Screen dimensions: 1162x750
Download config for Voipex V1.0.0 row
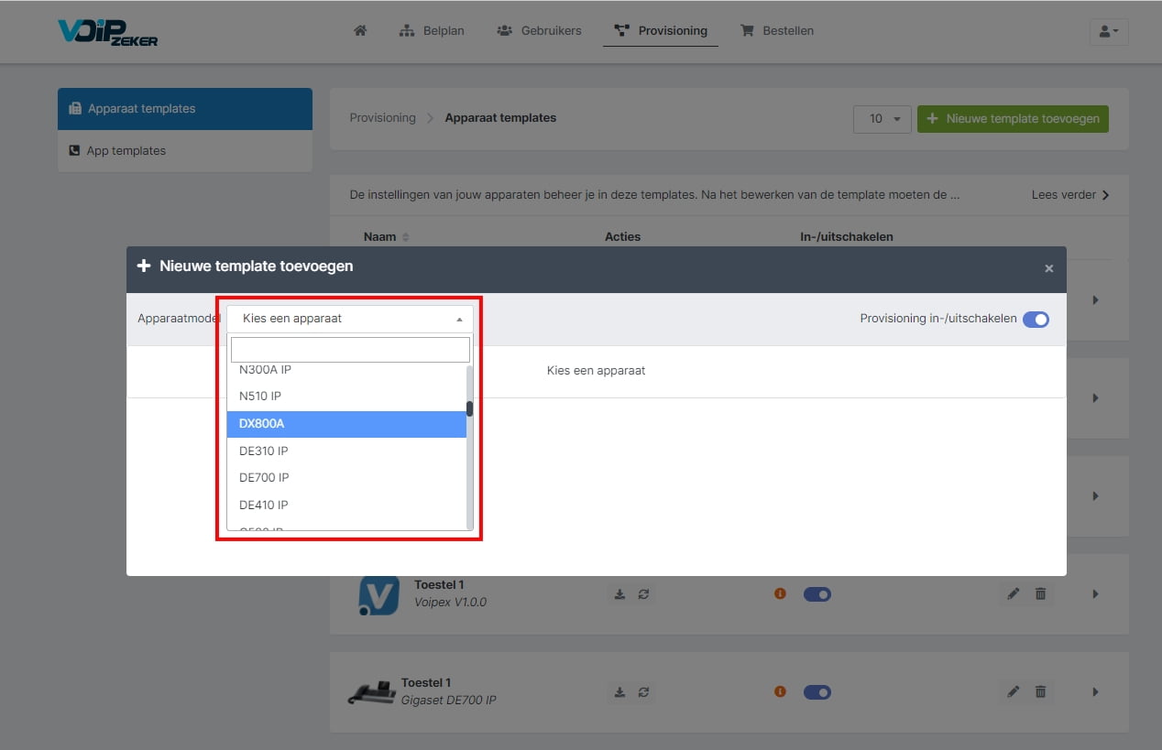coord(619,594)
